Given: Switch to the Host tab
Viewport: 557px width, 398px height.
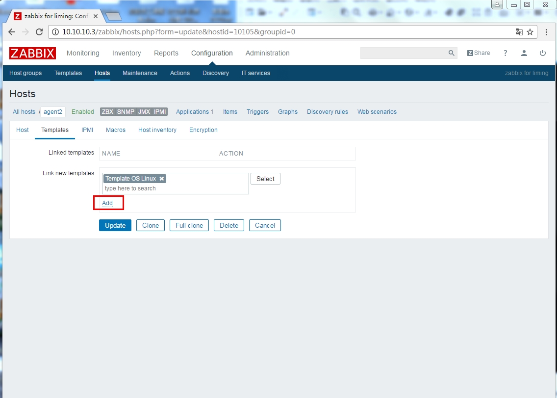Looking at the screenshot, I should (x=23, y=130).
